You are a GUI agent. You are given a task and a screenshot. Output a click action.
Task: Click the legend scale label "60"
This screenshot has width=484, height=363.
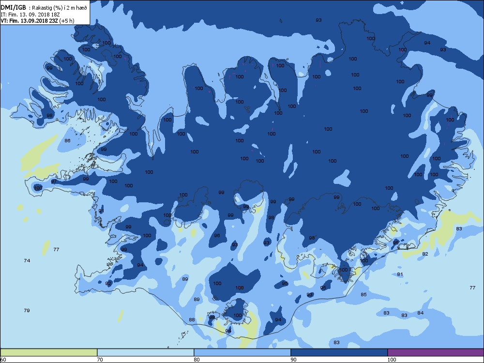point(3,360)
